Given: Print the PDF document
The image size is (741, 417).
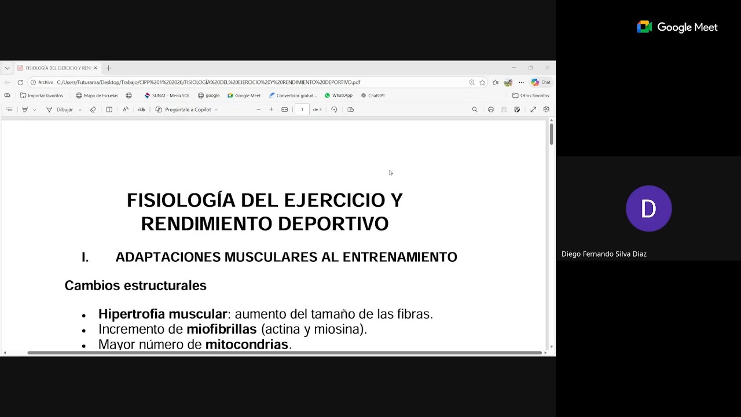Looking at the screenshot, I should (491, 109).
